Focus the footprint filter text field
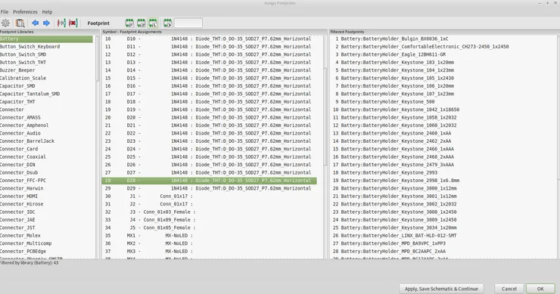 pyautogui.click(x=188, y=23)
